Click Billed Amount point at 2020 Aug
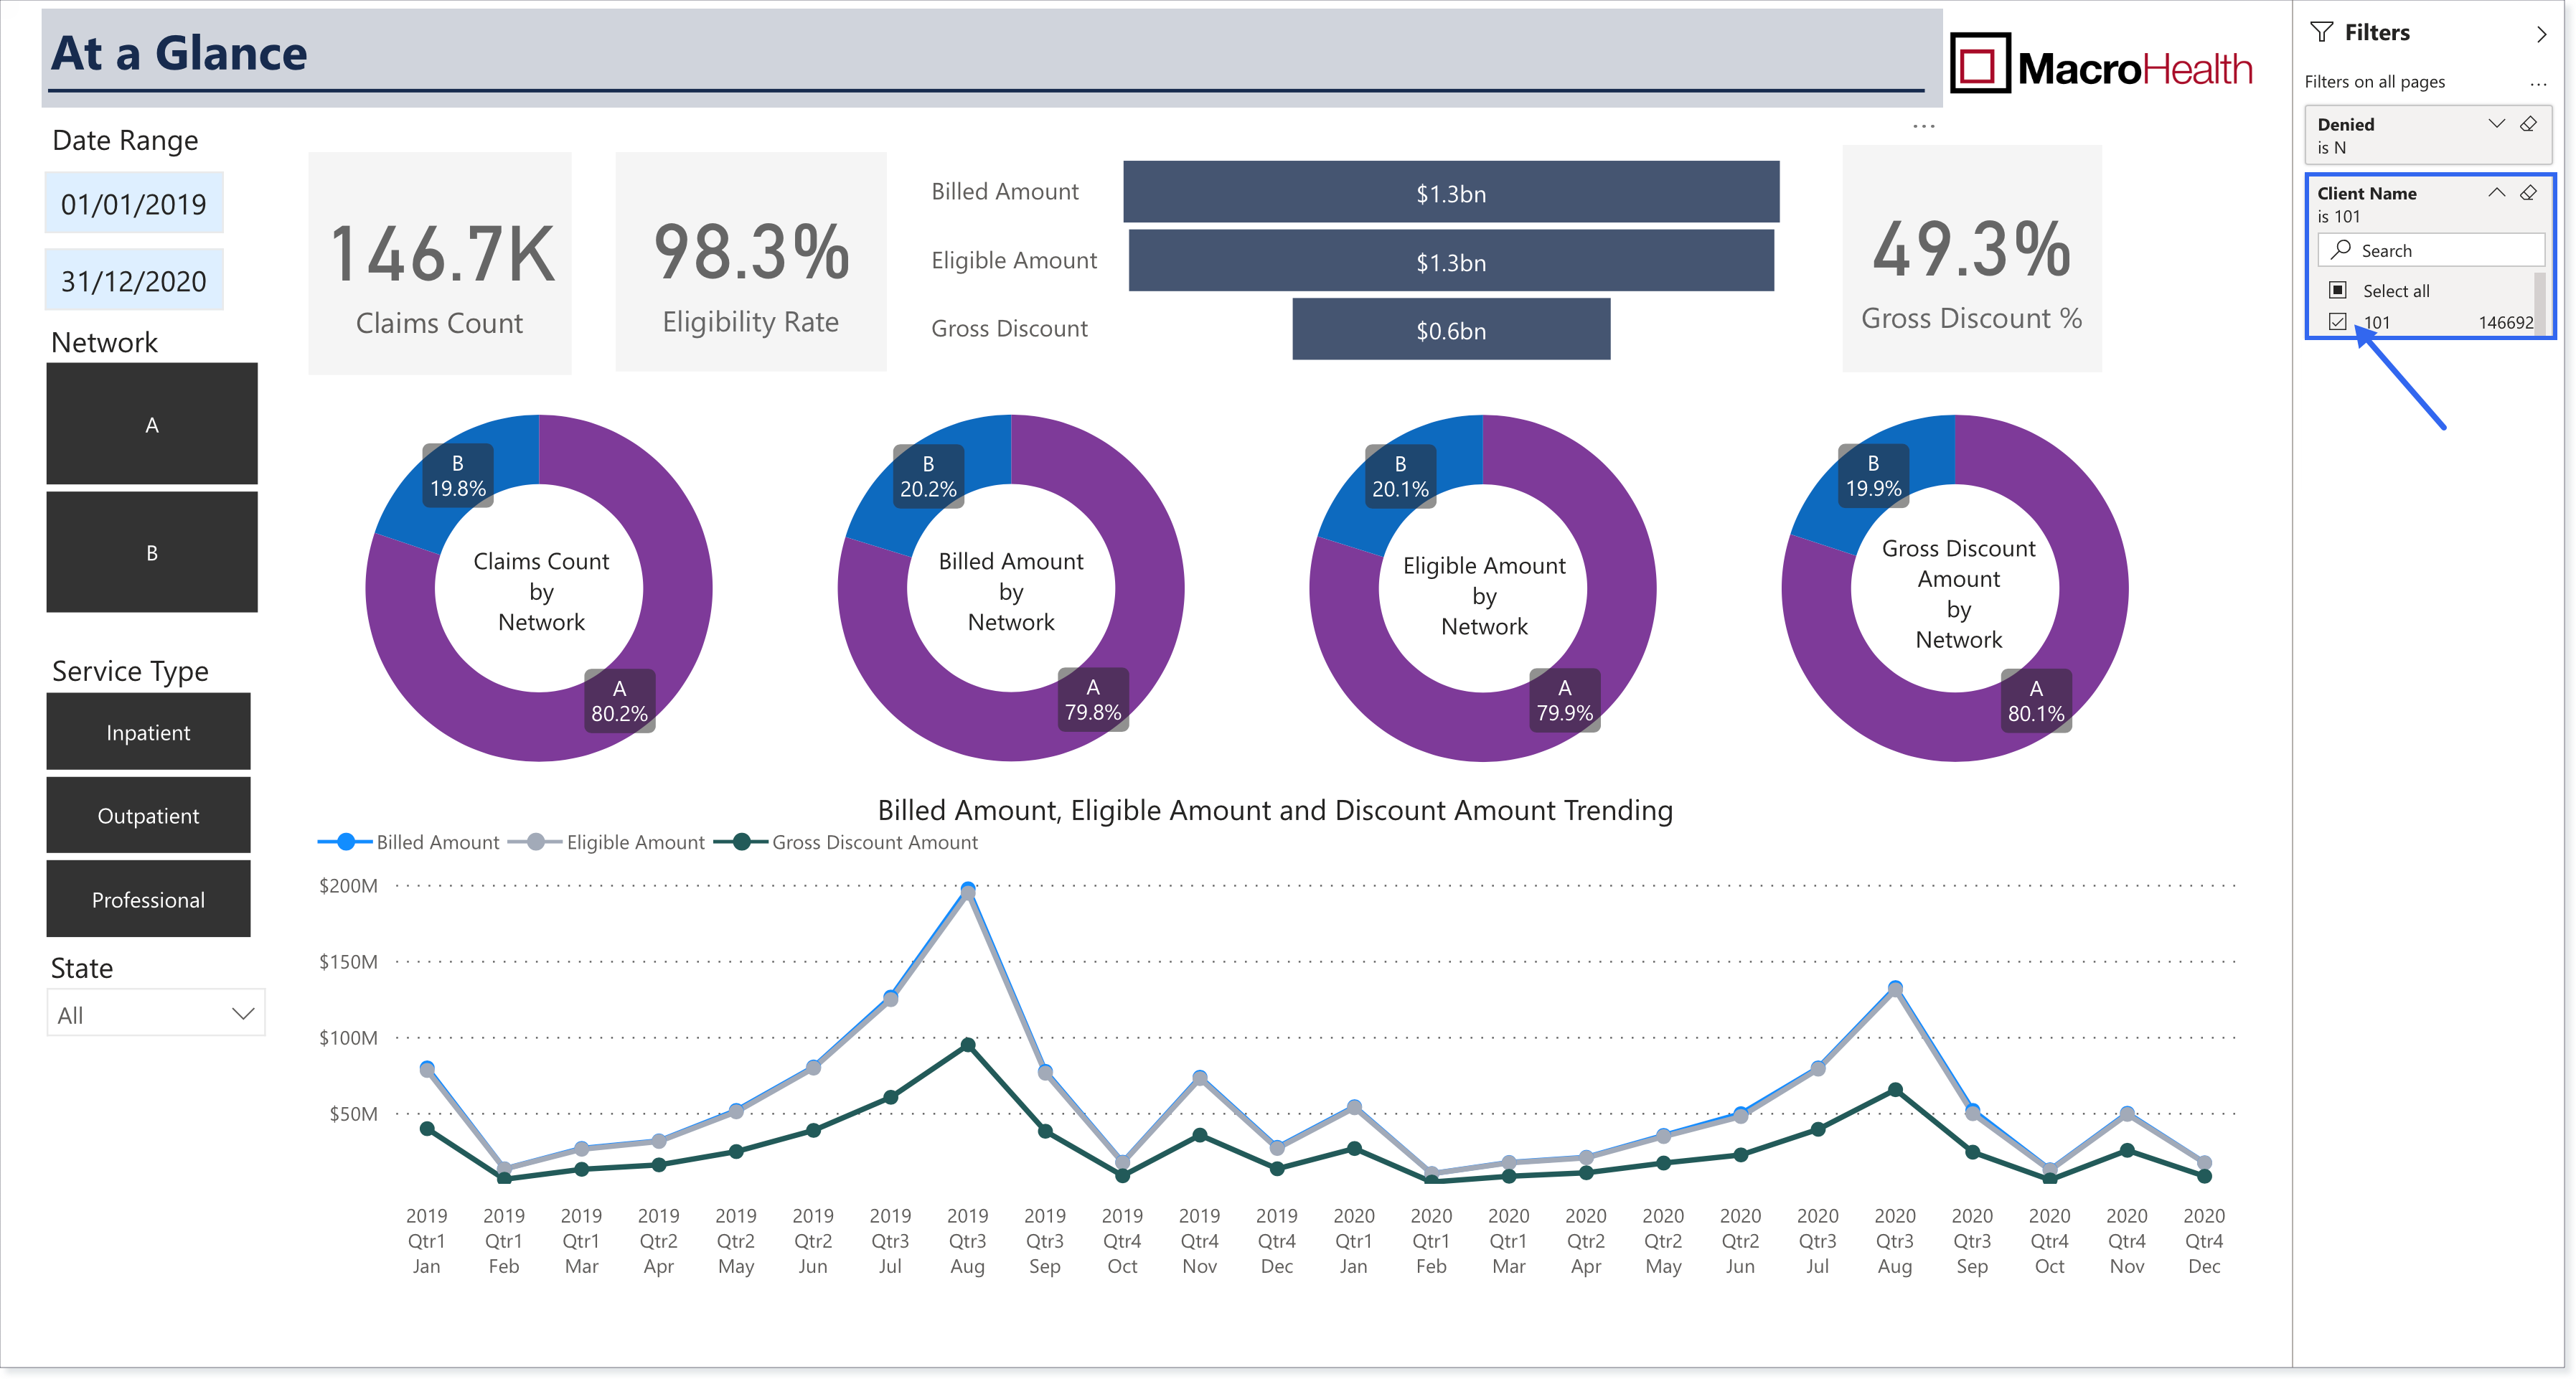The height and width of the screenshot is (1379, 2576). [1895, 987]
